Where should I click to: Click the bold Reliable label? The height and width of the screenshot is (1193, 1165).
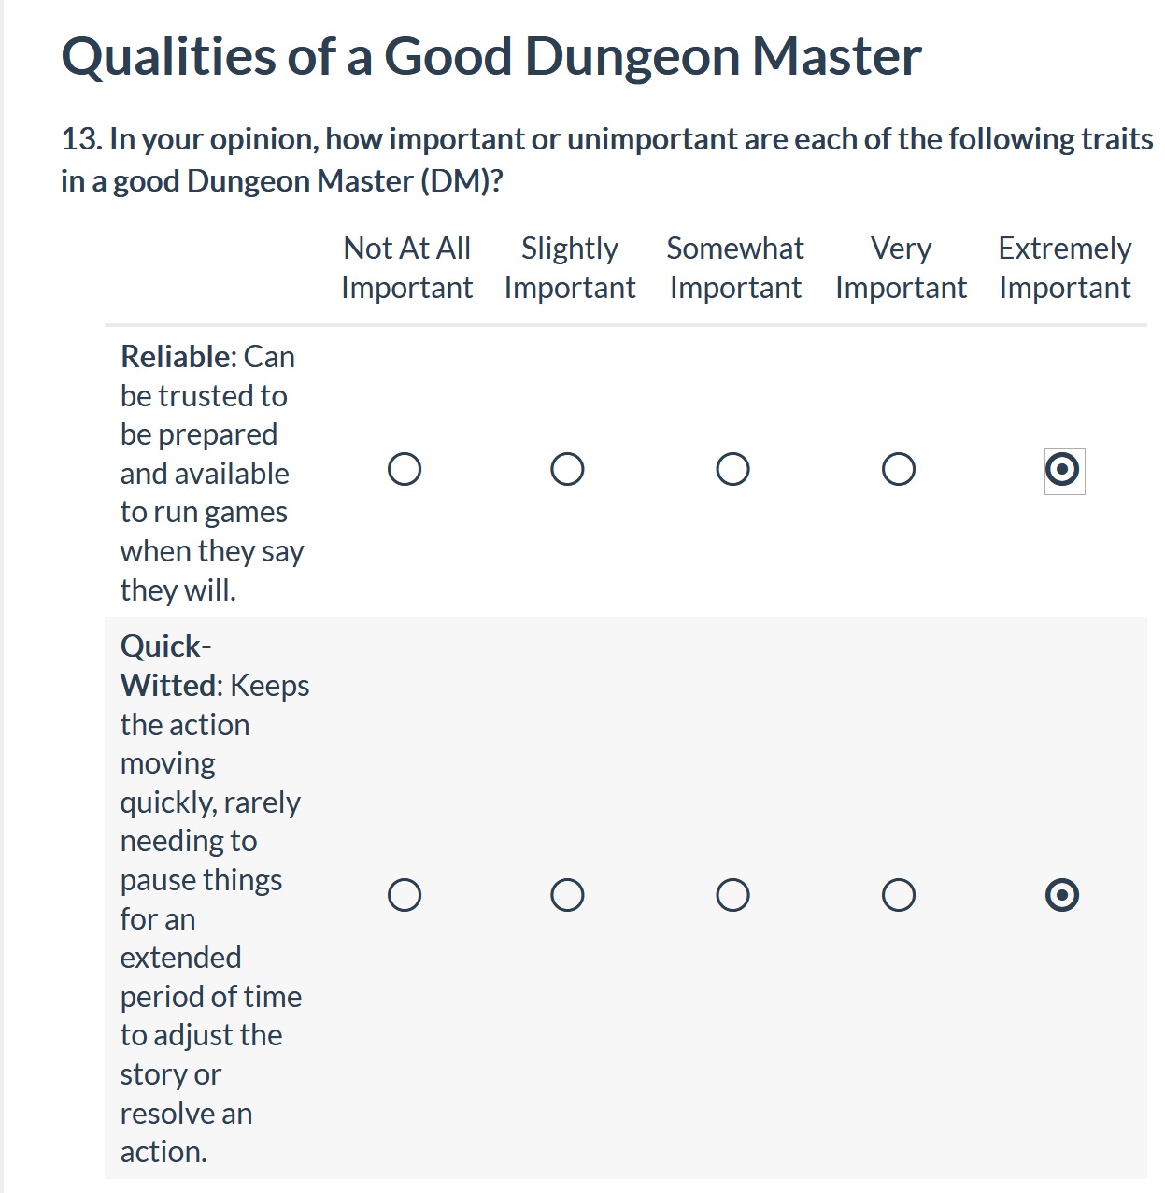(178, 357)
